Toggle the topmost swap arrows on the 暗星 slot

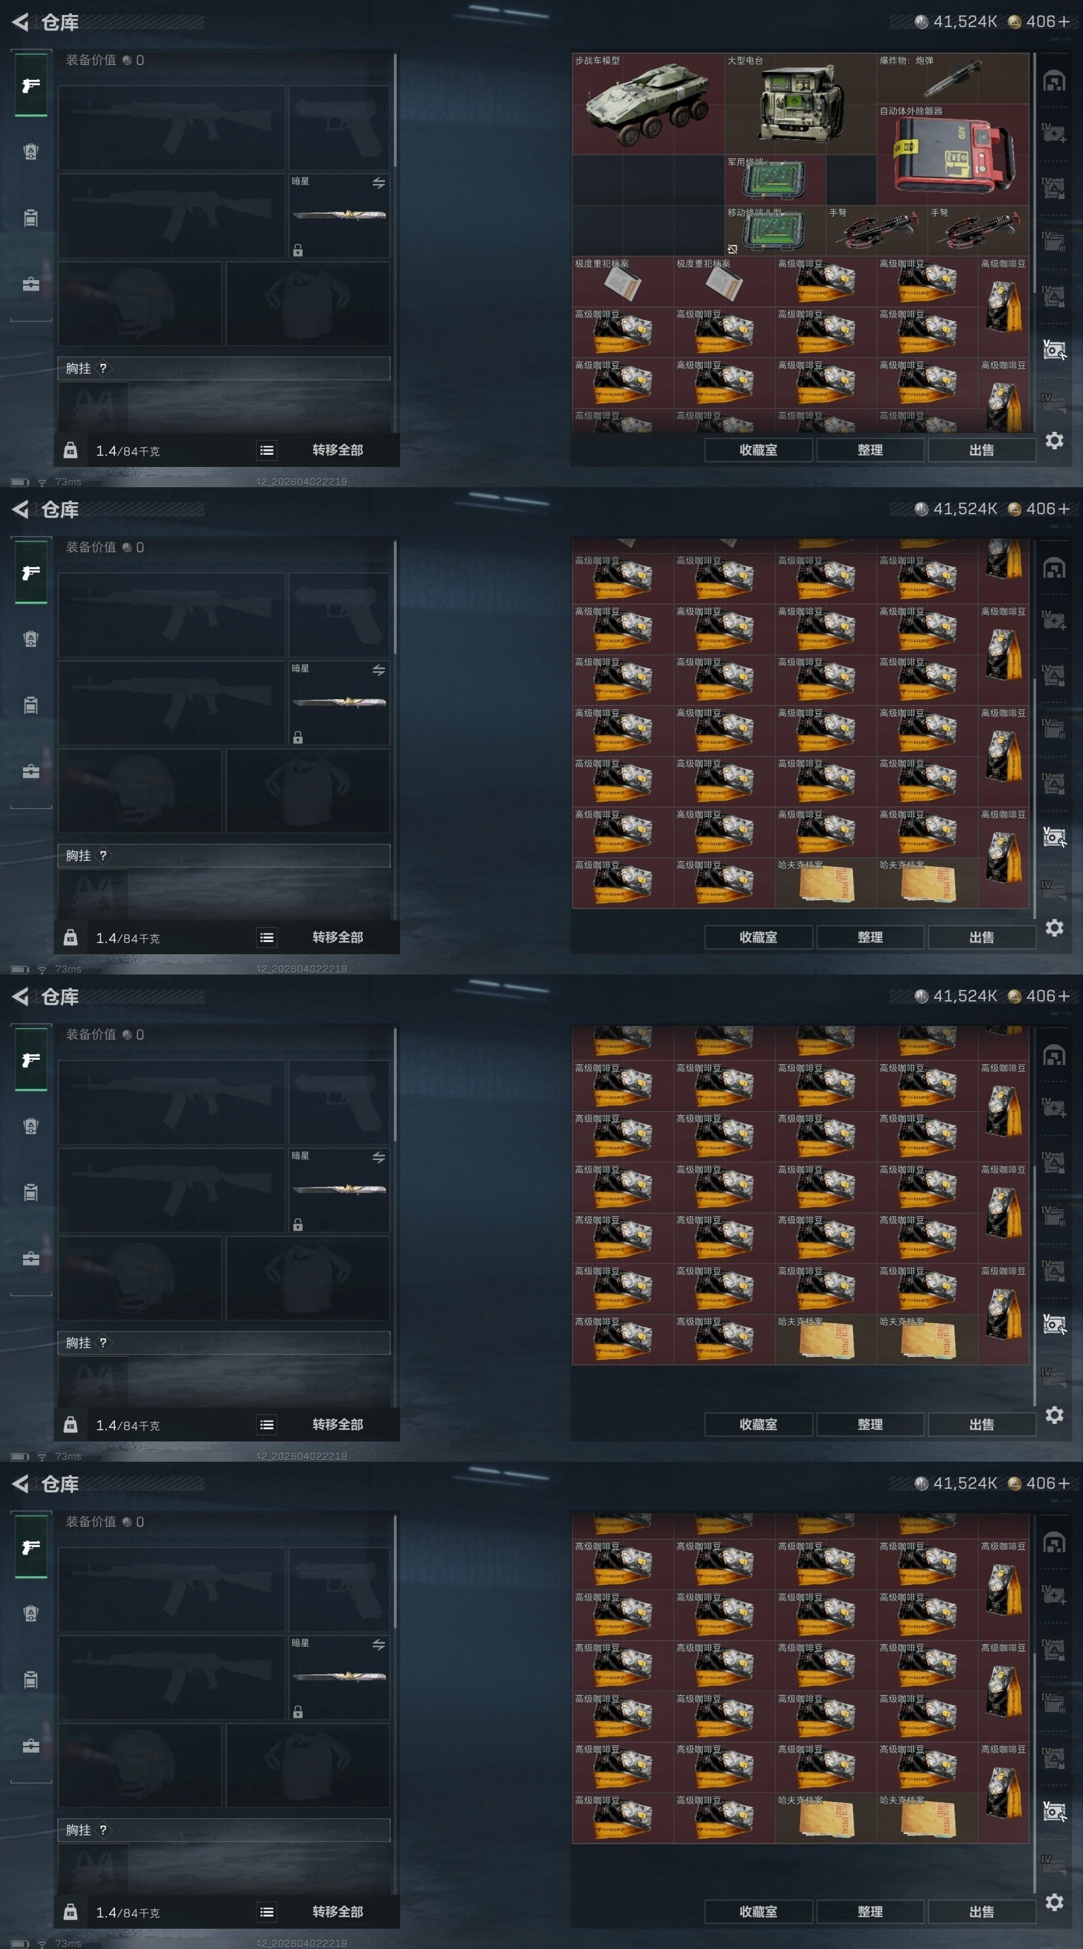coord(378,183)
